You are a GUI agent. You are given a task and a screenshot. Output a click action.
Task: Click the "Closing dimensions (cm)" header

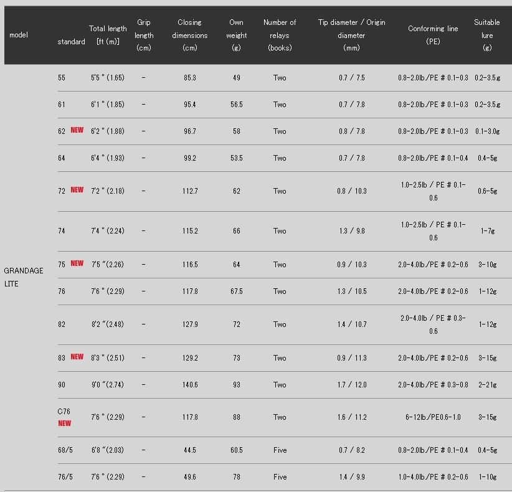[190, 35]
